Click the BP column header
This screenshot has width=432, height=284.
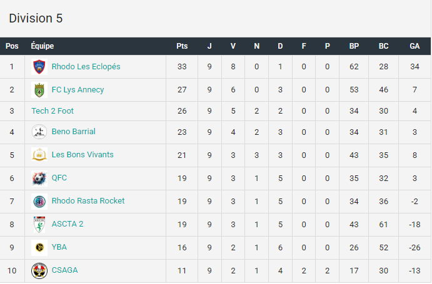click(354, 46)
